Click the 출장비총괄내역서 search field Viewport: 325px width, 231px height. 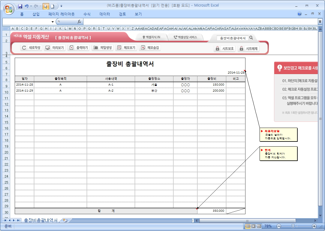(x=232, y=38)
